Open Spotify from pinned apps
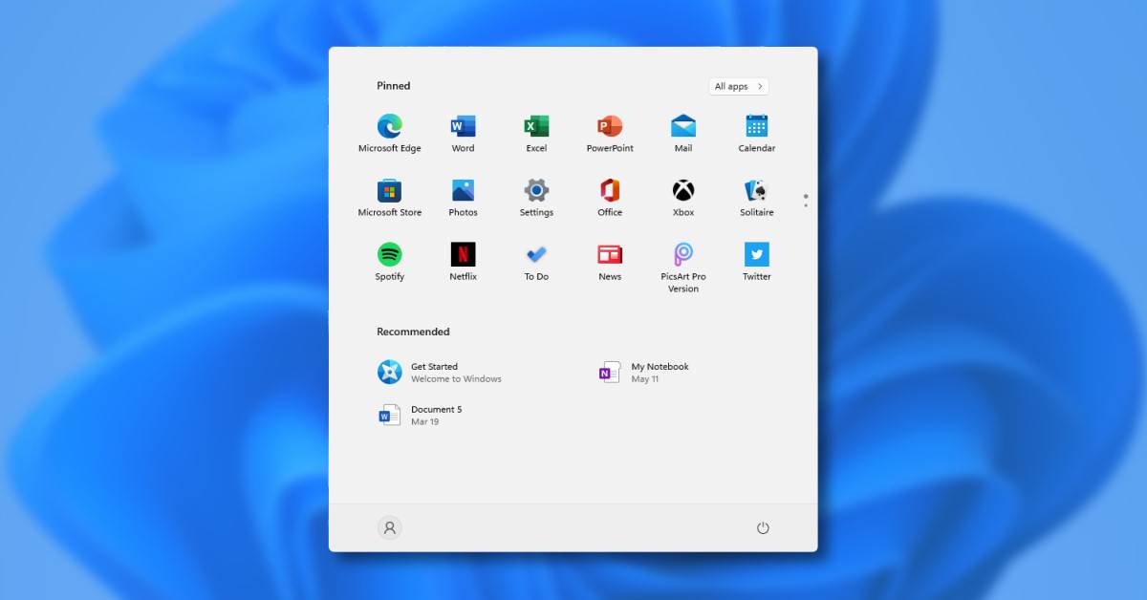 point(389,255)
